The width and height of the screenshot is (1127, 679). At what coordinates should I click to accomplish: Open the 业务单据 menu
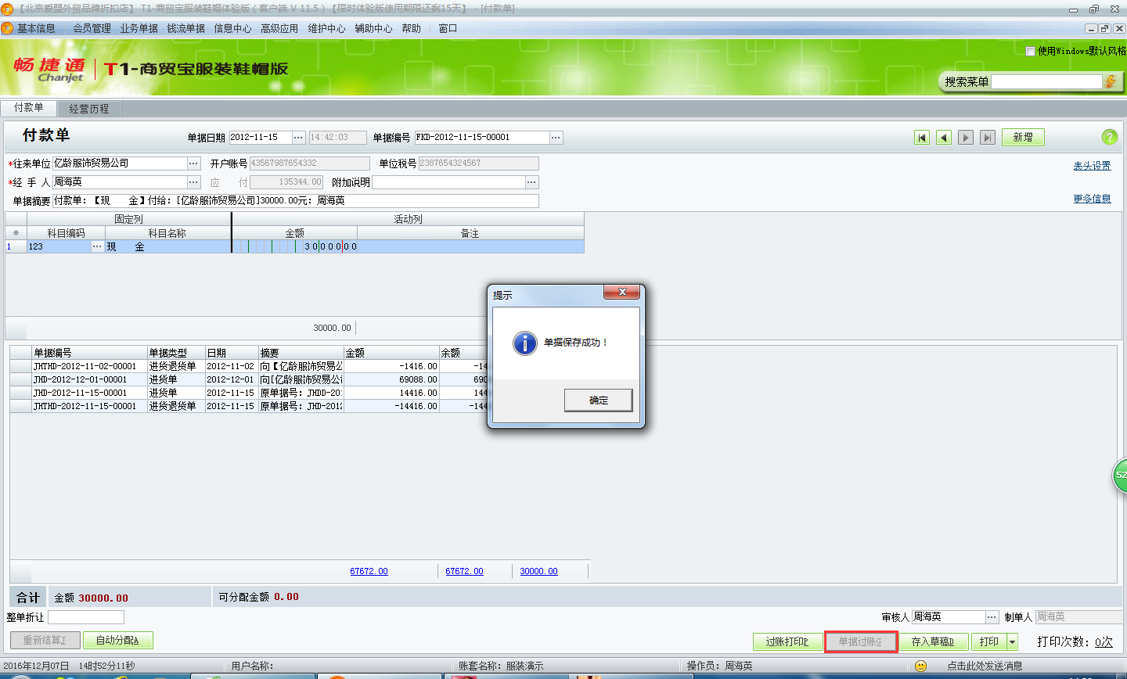[x=139, y=28]
